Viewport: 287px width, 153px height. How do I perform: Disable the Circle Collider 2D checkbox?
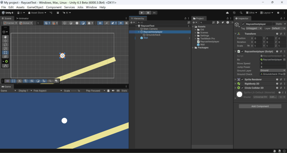(242, 88)
